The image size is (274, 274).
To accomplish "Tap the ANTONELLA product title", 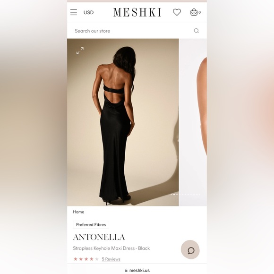I will pos(99,237).
